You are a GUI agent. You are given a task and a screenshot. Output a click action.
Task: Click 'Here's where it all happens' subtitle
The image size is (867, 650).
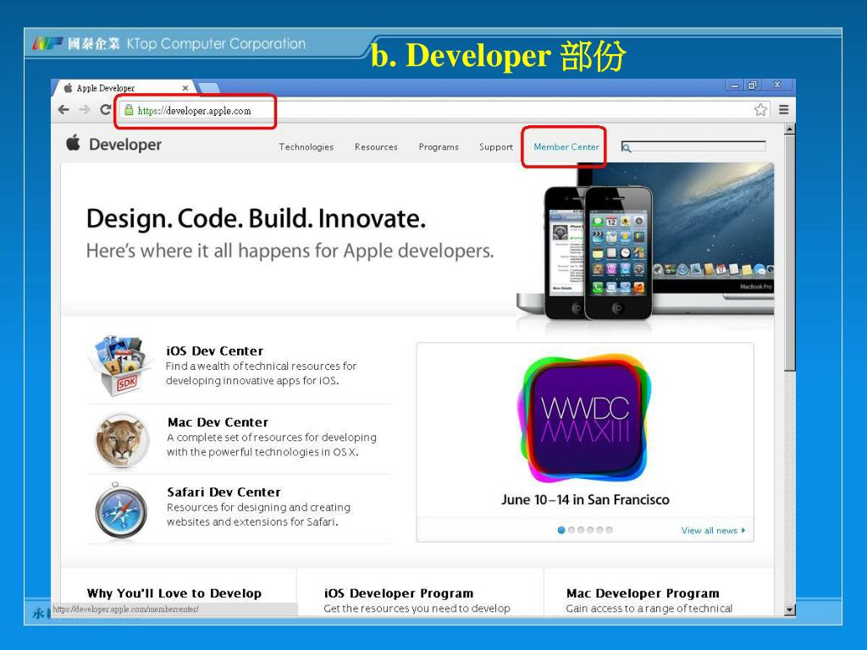pos(290,251)
